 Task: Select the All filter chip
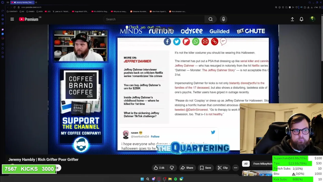[x=246, y=164]
